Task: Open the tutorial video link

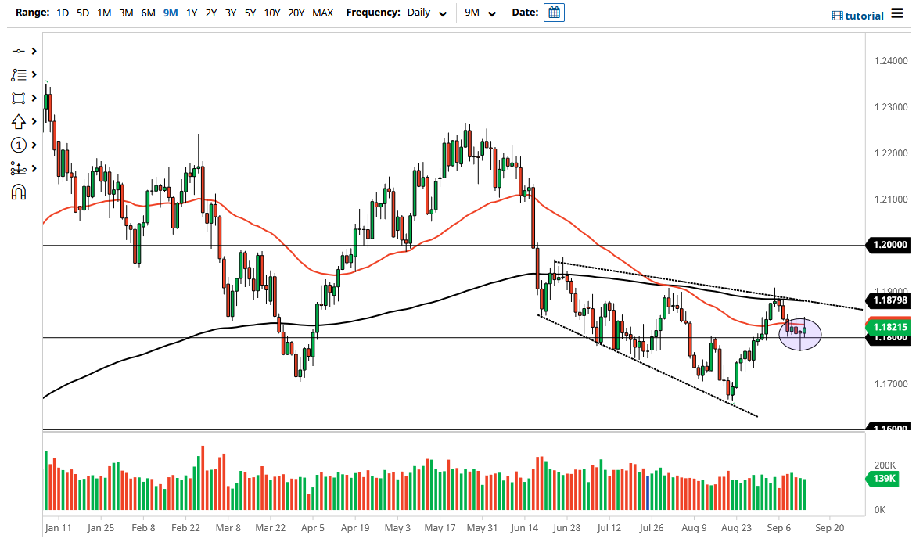Action: (x=857, y=16)
